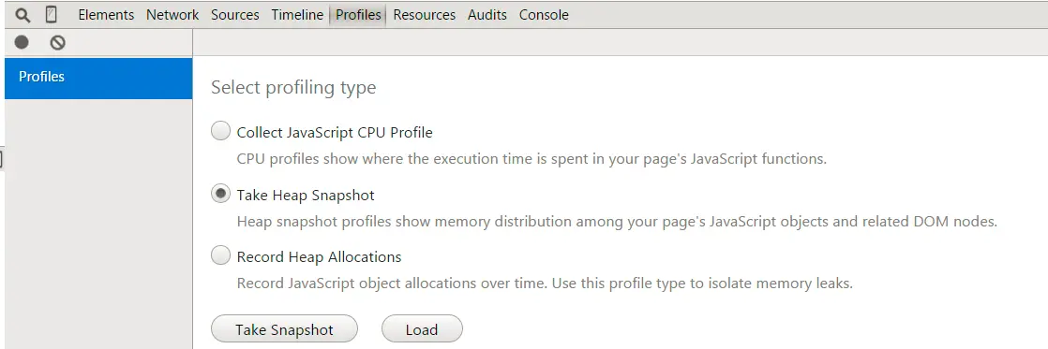Select the Take Heap Snapshot radio button

tap(220, 195)
